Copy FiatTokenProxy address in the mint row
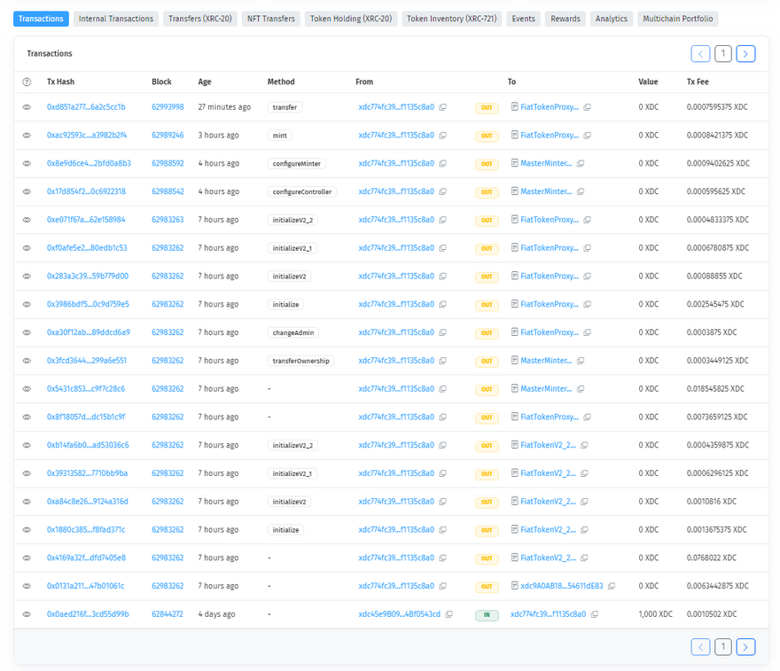This screenshot has height=671, width=780. pyautogui.click(x=587, y=136)
